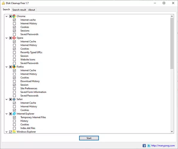Viewport: 178px width, 149px height.
Task: Toggle the Firefox group checkbox
Action: [x=10, y=67]
